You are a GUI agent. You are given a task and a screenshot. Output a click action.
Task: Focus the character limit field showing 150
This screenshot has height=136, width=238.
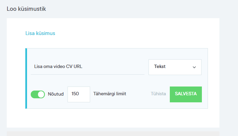(x=79, y=94)
